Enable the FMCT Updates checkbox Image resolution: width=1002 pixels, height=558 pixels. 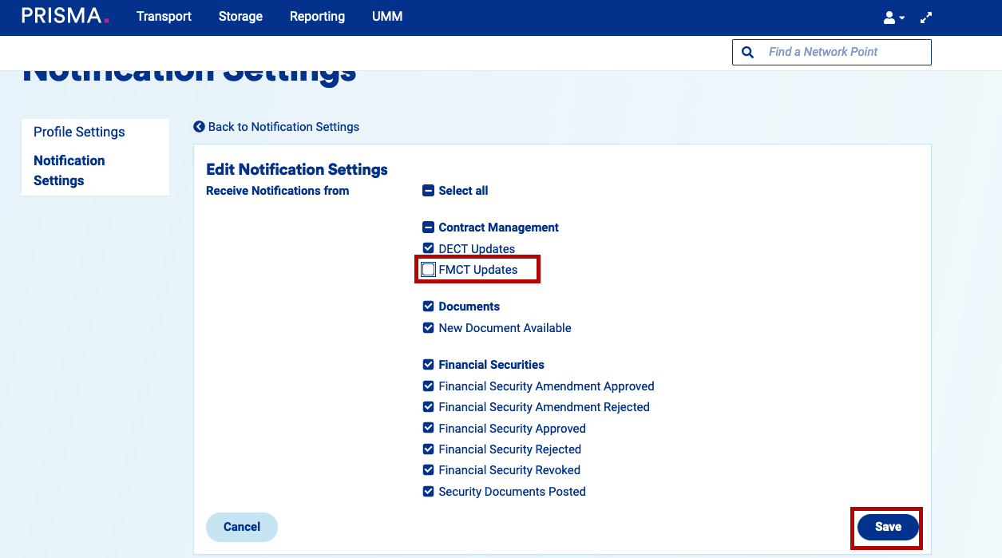click(429, 270)
